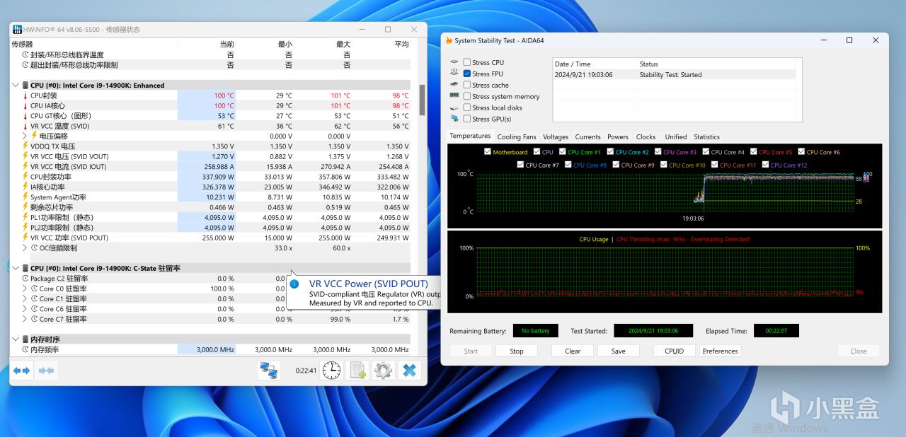Click the clock icon on OC倍频限制 row
Image resolution: width=906 pixels, height=437 pixels.
point(33,248)
